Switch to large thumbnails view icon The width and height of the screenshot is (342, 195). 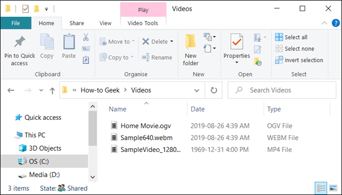click(x=333, y=188)
